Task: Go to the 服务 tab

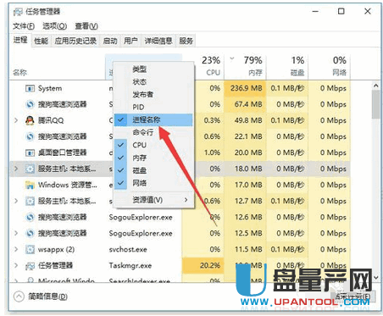Action: pyautogui.click(x=186, y=41)
